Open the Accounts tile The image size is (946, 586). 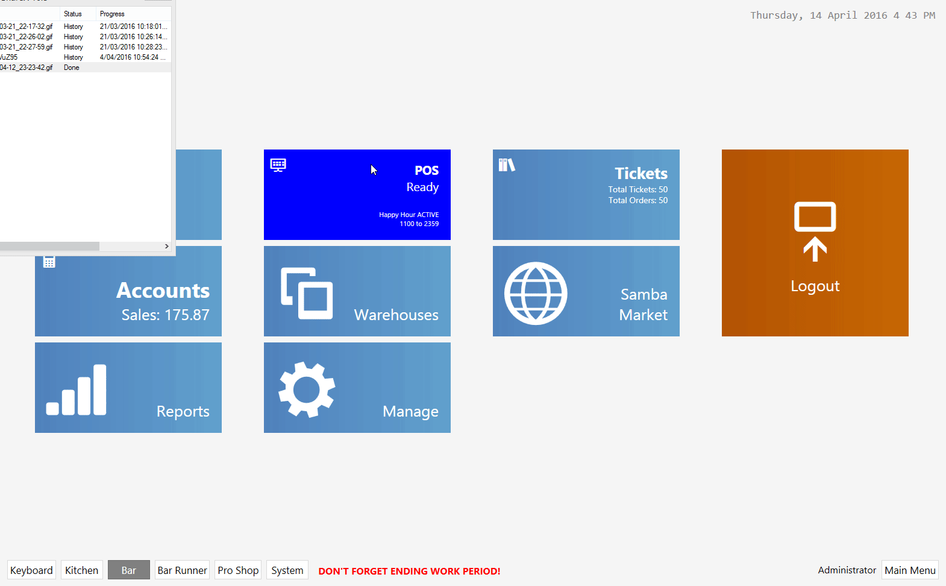pyautogui.click(x=128, y=291)
